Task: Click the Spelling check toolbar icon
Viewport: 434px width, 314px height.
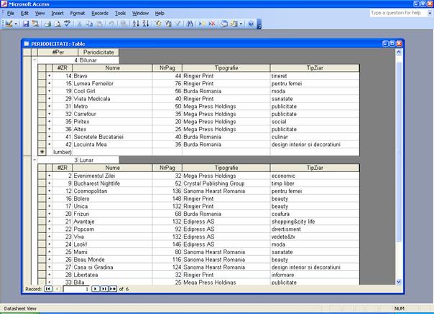Action: [x=68, y=24]
